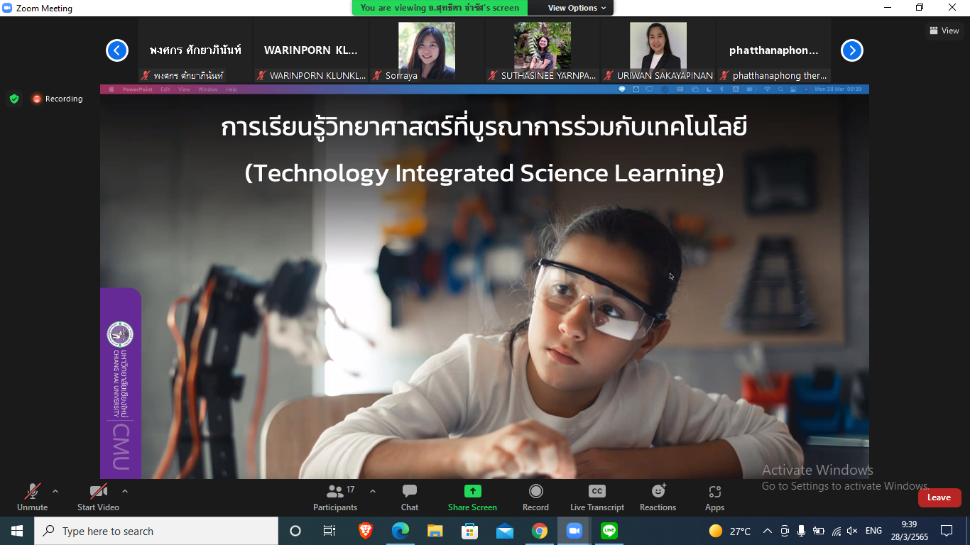Open Mail app from taskbar

(x=505, y=531)
